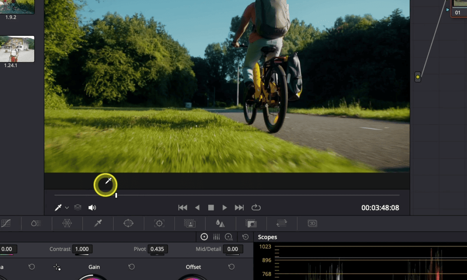The height and width of the screenshot is (280, 467).
Task: Open the Stereo 3D palette
Action: click(312, 223)
